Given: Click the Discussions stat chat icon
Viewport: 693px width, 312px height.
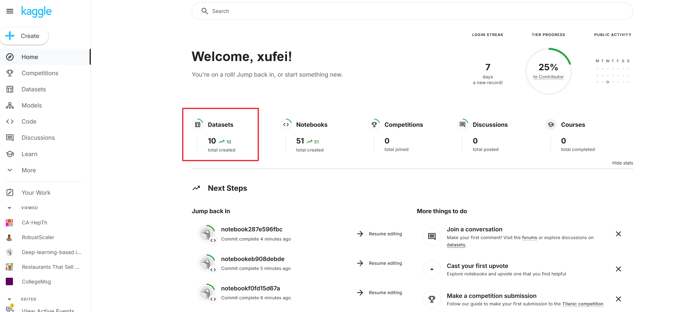Looking at the screenshot, I should click(462, 125).
